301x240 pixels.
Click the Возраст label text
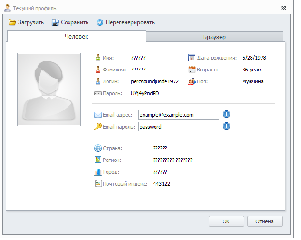207,70
